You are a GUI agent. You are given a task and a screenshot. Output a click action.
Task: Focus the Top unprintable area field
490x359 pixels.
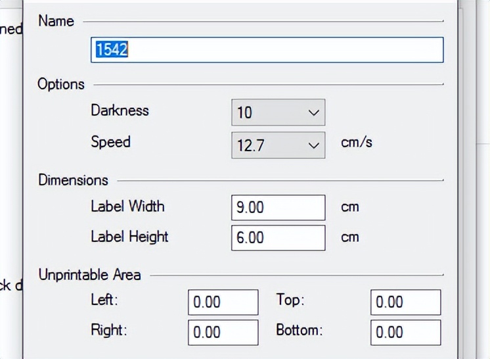[405, 302]
